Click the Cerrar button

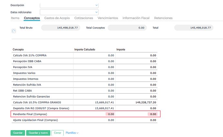57,133
